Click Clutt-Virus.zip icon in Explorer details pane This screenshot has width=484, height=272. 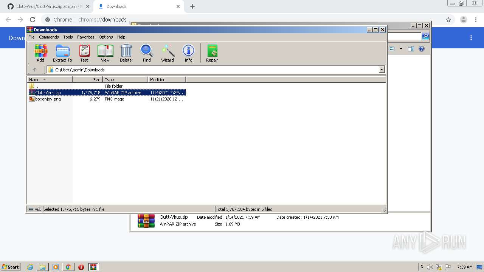pyautogui.click(x=146, y=221)
